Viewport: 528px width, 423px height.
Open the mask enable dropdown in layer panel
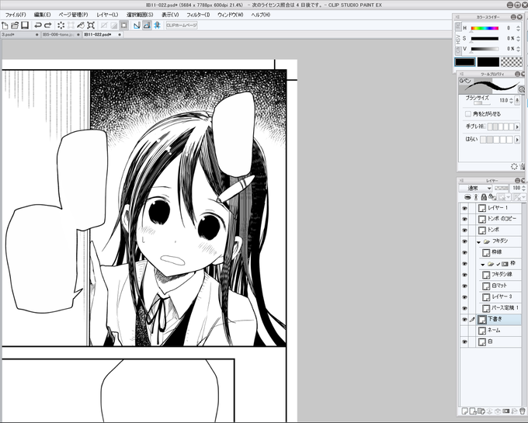505,197
